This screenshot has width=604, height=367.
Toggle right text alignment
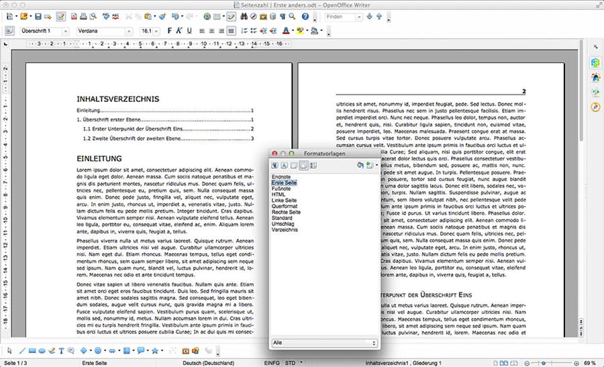coord(221,31)
